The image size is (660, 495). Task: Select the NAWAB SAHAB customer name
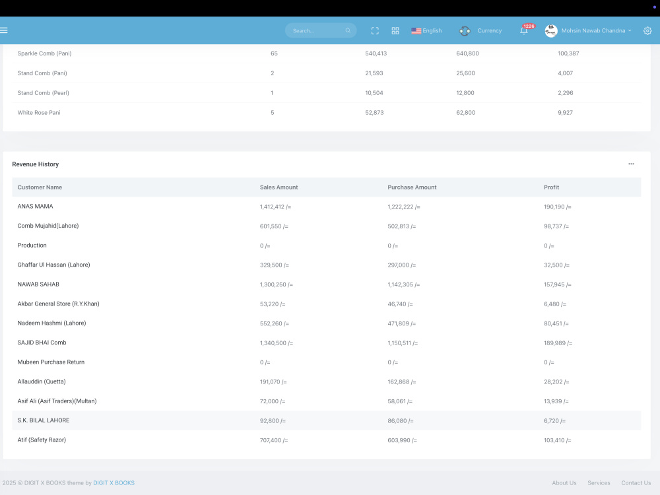[38, 284]
